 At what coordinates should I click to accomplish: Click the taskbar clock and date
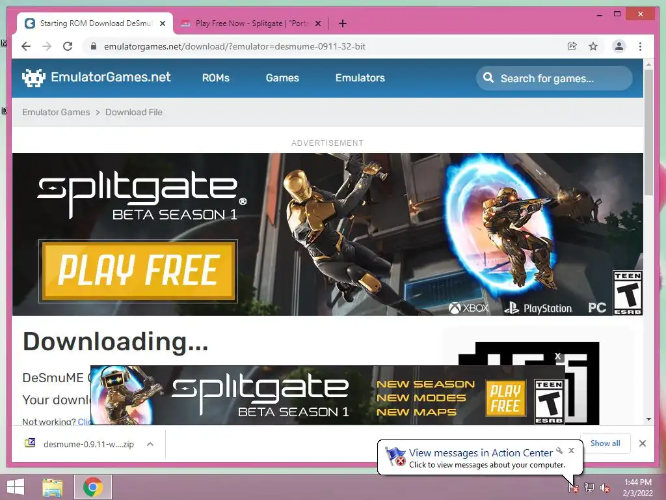(637, 488)
